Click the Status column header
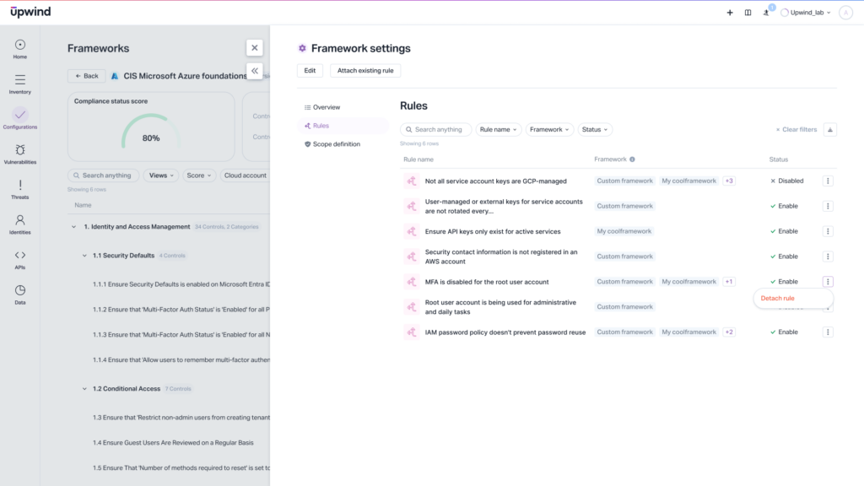 (779, 159)
